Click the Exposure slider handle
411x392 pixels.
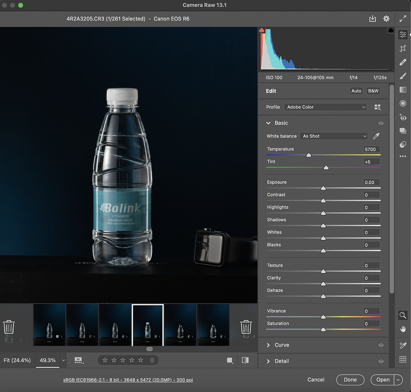tap(323, 188)
